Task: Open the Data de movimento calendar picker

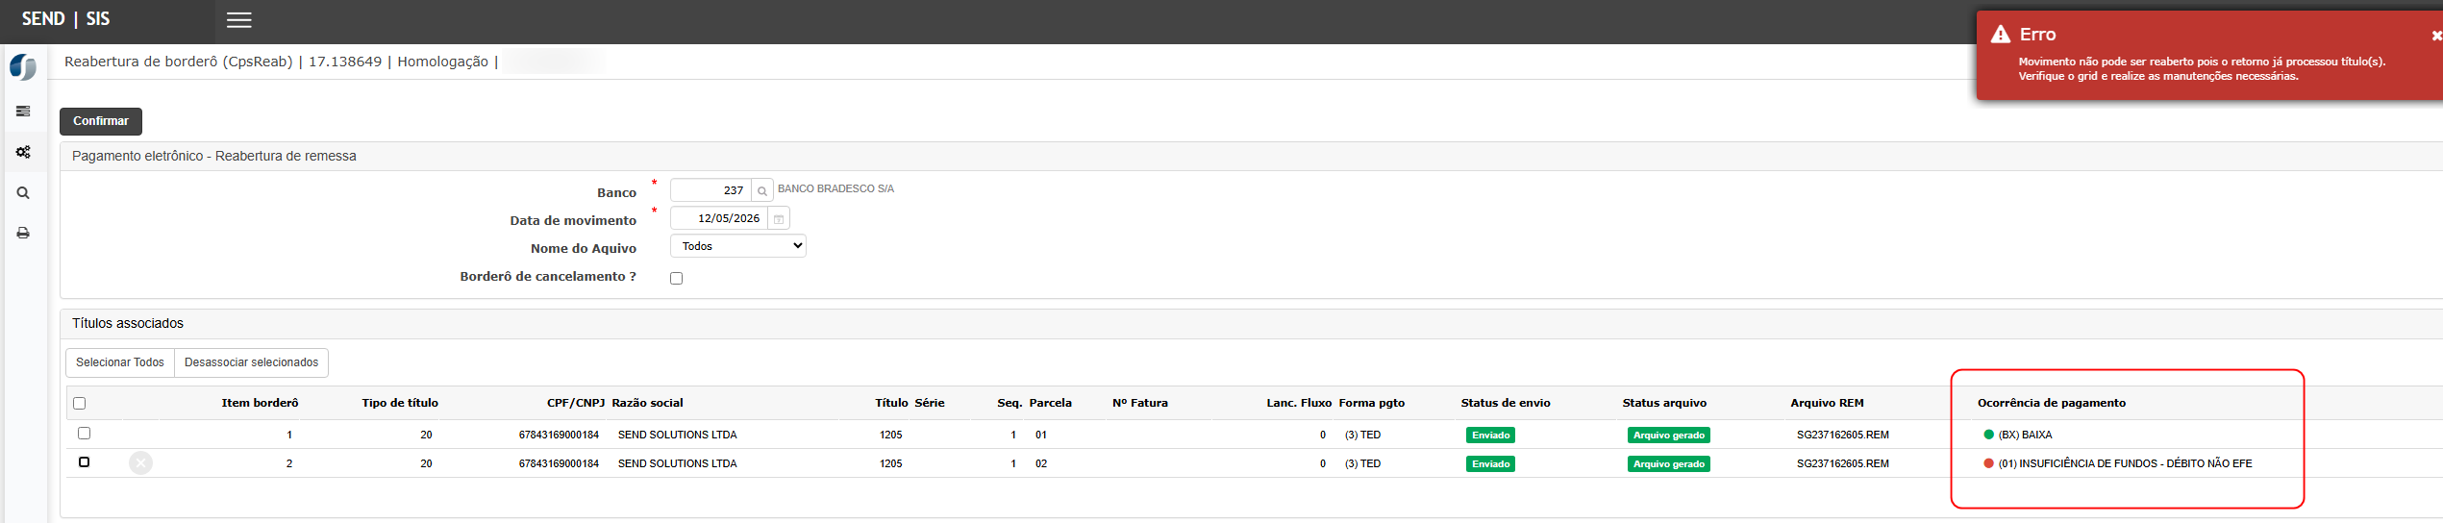Action: tap(779, 219)
